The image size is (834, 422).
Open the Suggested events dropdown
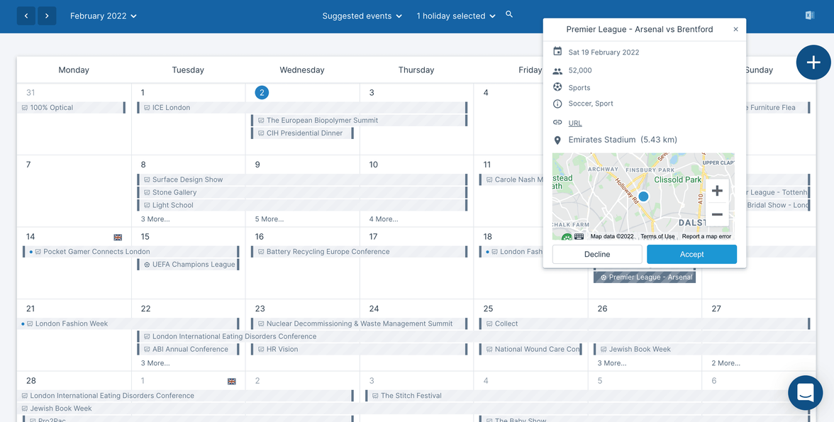click(x=362, y=16)
